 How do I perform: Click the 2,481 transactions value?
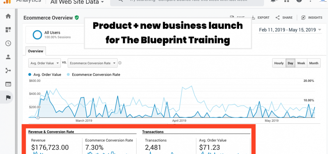click(153, 147)
